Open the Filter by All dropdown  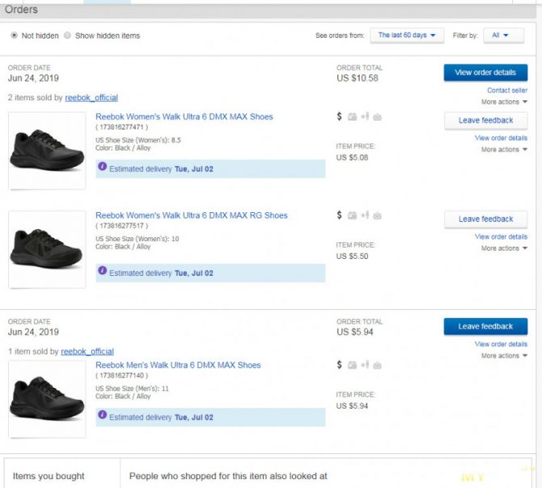click(504, 36)
